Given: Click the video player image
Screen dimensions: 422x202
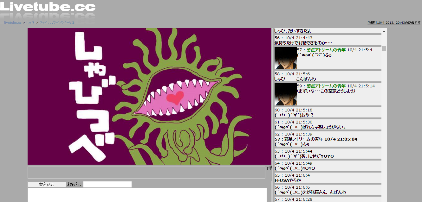Looking at the screenshot, I should point(149,96).
